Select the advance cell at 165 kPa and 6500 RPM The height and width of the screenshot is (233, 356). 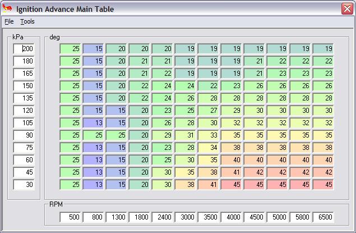click(323, 74)
